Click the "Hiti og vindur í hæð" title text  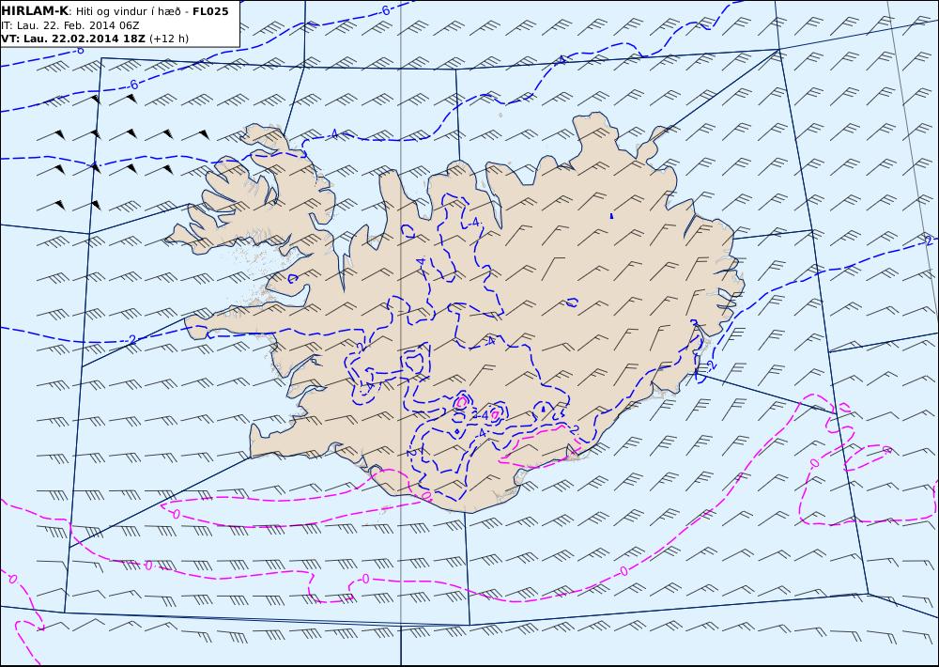click(x=127, y=11)
